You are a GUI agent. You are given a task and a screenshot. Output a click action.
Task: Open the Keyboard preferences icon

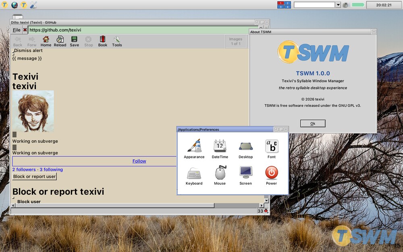pos(194,176)
